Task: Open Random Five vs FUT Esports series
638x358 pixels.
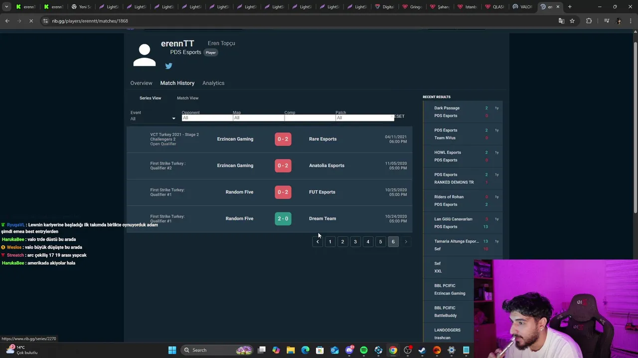Action: point(269,192)
